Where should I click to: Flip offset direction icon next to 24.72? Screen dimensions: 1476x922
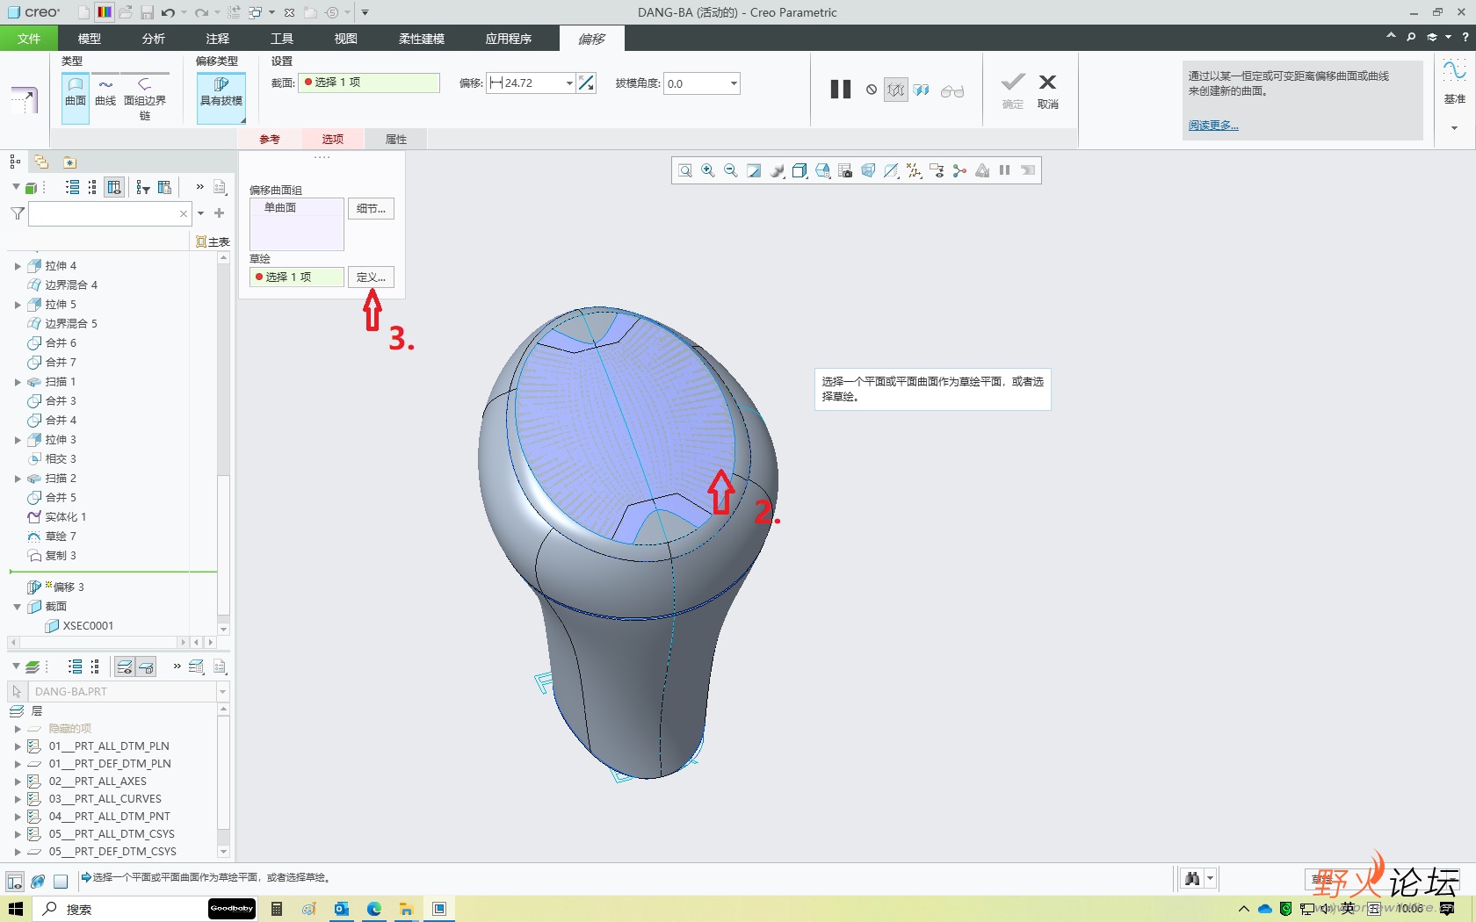[x=587, y=83]
